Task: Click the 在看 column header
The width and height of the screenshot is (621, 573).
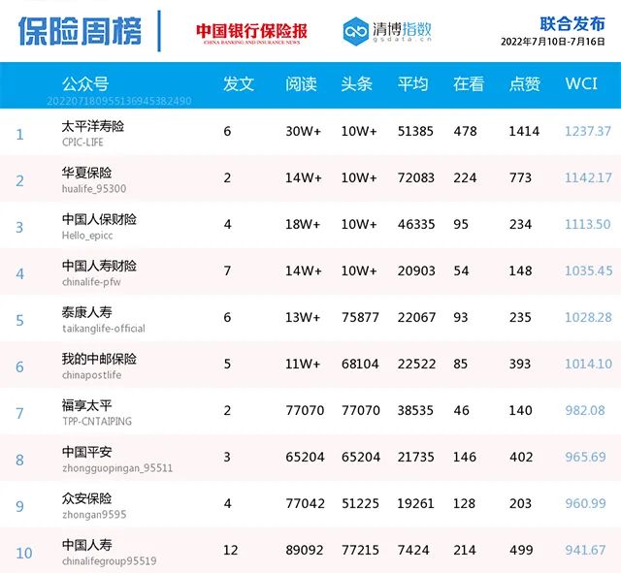Action: pyautogui.click(x=469, y=84)
